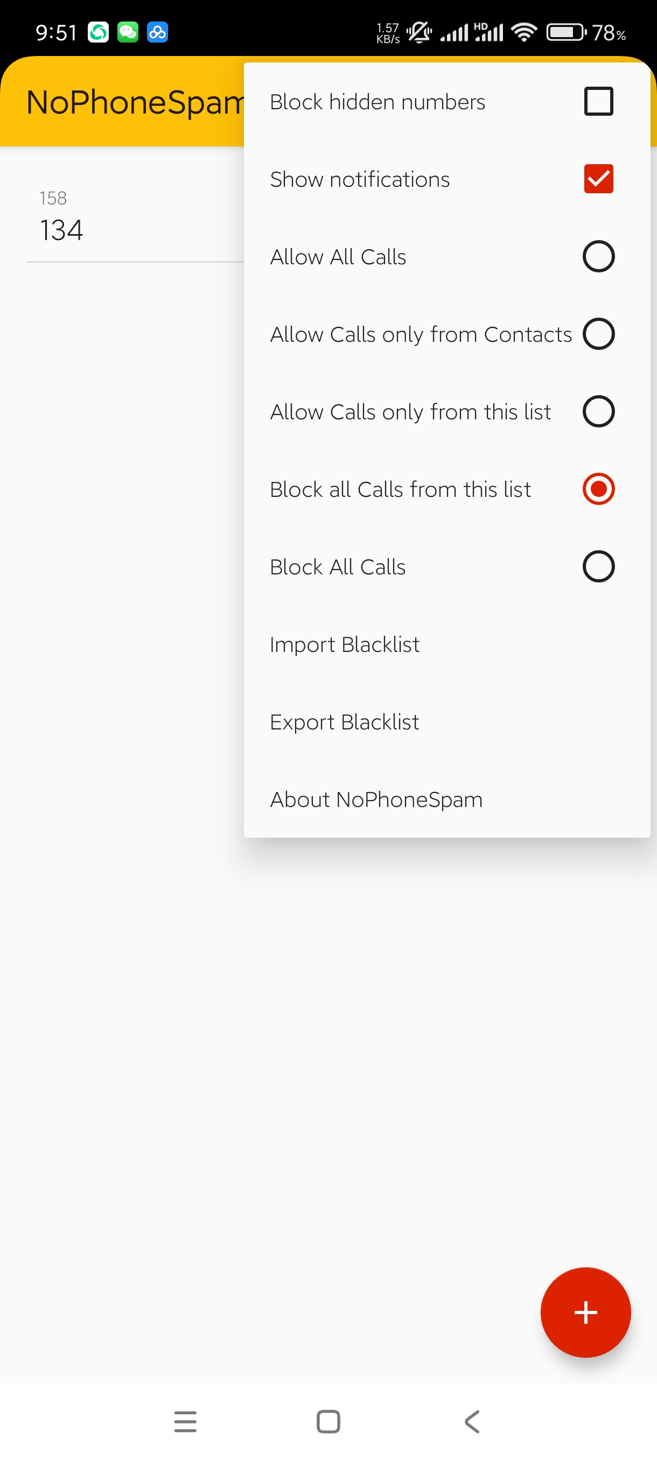Tap the WeChat notification icon in status bar
Viewport: 657px width, 1460px height.
coord(128,32)
